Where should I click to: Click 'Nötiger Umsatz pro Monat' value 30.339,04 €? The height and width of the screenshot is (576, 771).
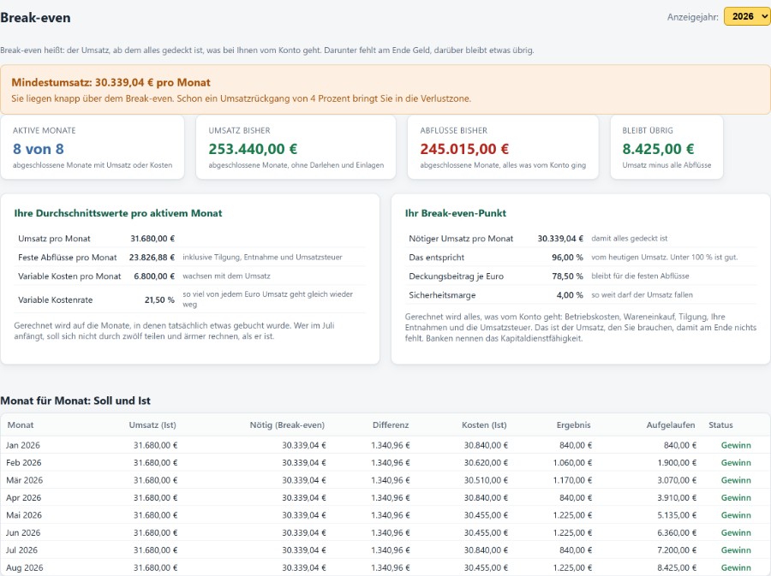[x=560, y=239]
